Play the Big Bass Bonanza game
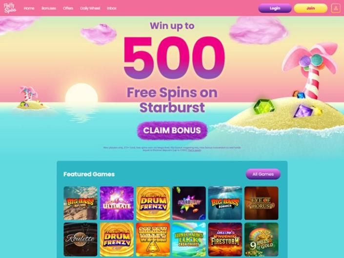The height and width of the screenshot is (258, 344). pos(225,203)
